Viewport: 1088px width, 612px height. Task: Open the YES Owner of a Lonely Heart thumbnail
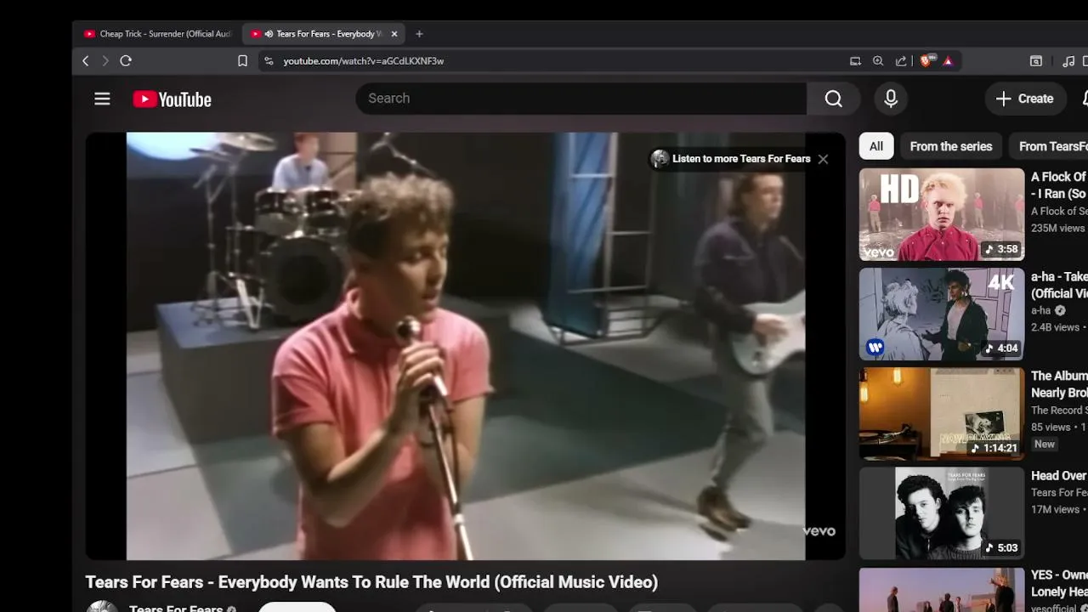942,590
